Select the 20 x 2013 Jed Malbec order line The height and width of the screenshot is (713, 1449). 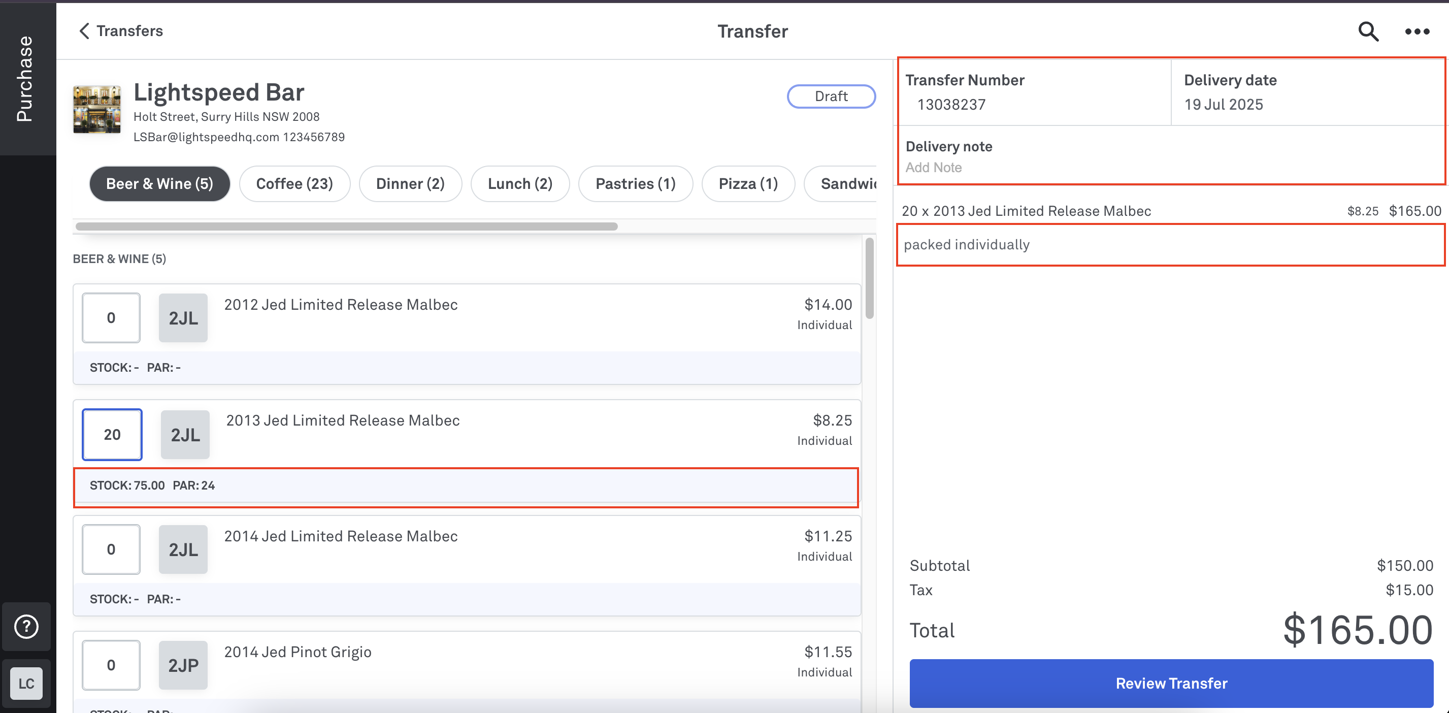click(1171, 211)
